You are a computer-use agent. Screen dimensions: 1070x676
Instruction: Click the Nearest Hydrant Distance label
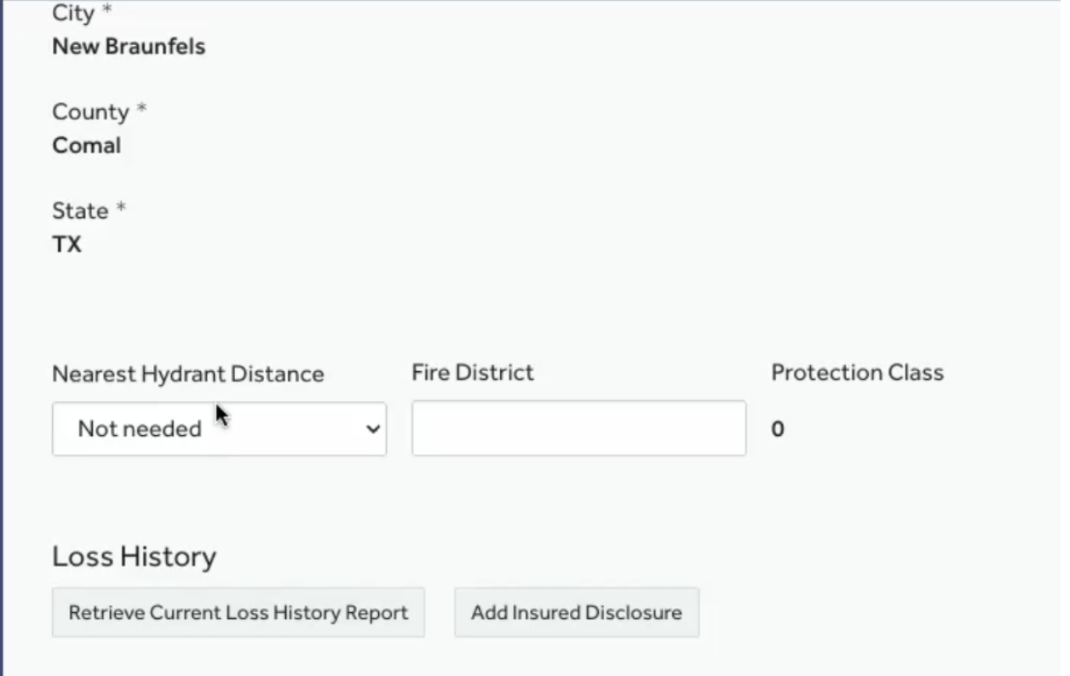pos(187,374)
